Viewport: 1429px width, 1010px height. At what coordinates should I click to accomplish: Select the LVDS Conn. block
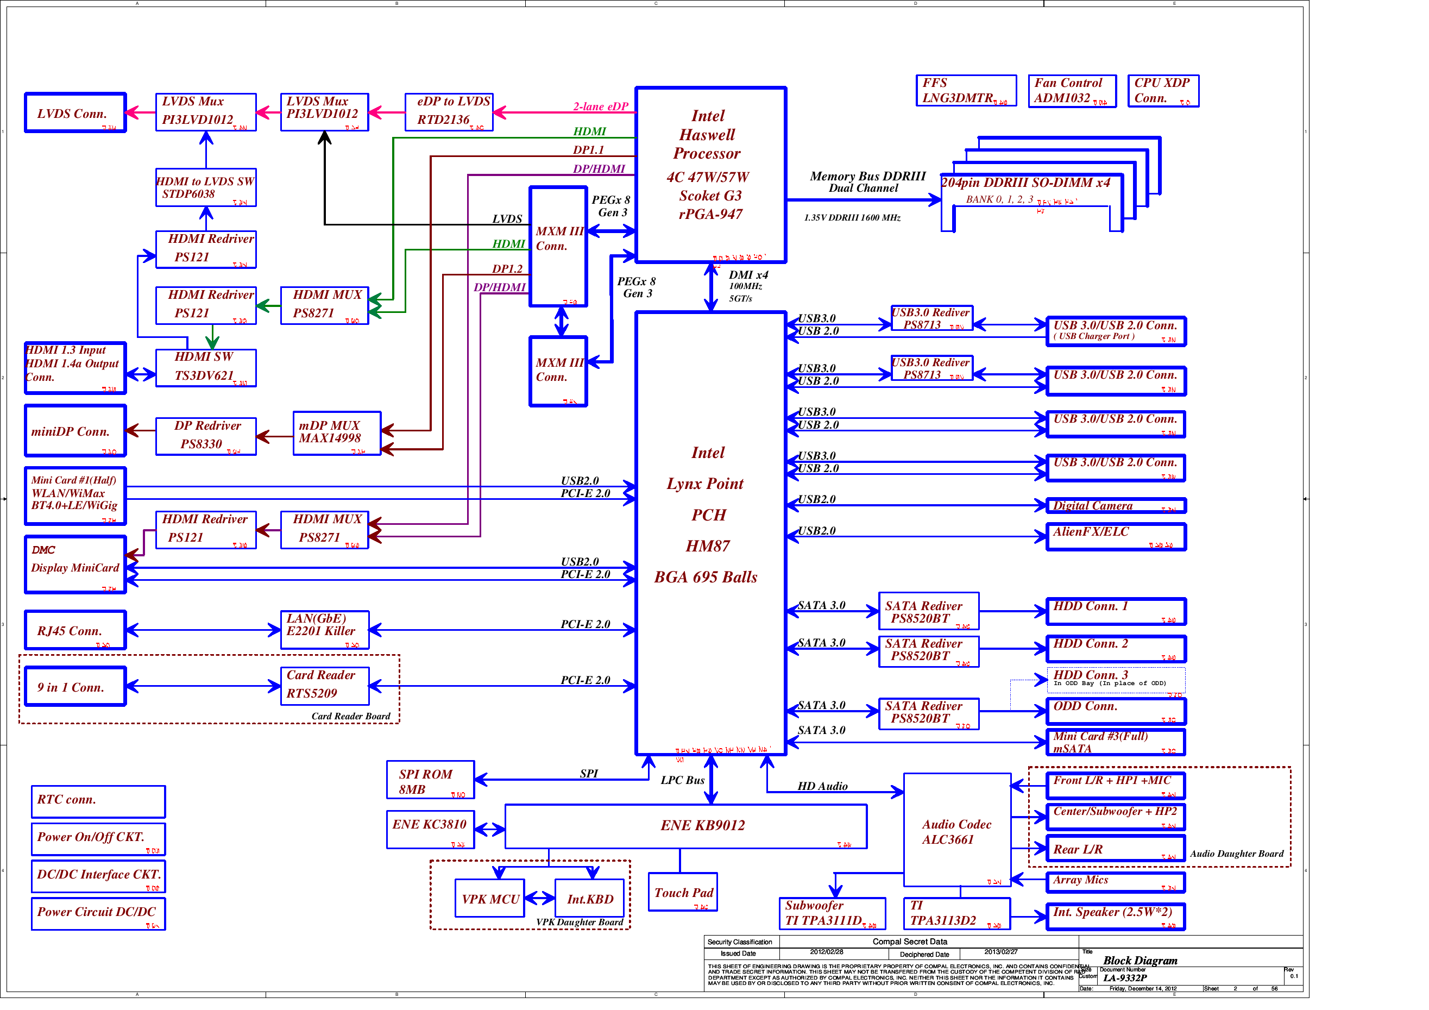click(75, 112)
